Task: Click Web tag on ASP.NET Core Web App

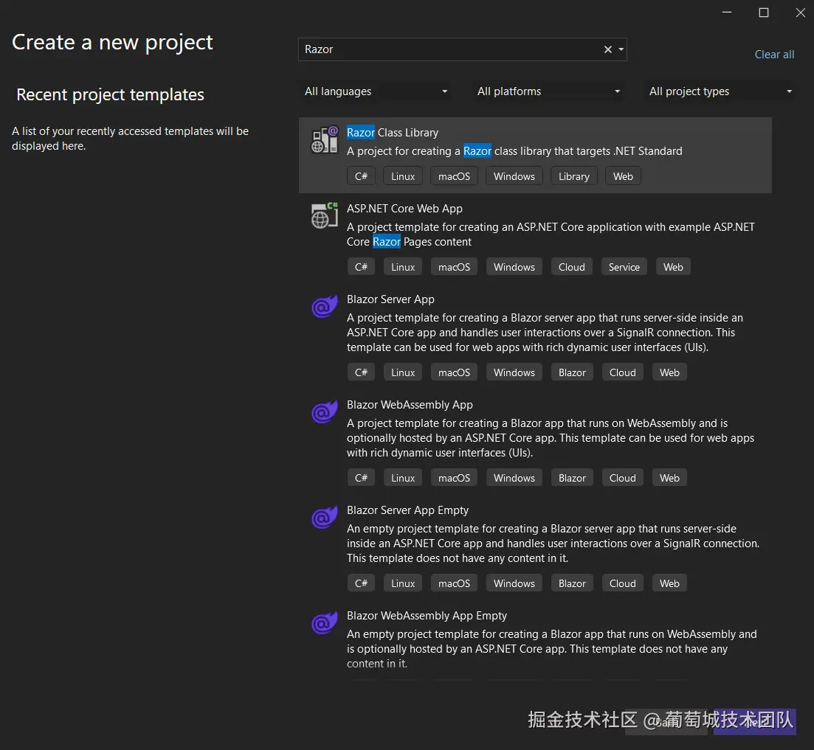Action: point(673,267)
